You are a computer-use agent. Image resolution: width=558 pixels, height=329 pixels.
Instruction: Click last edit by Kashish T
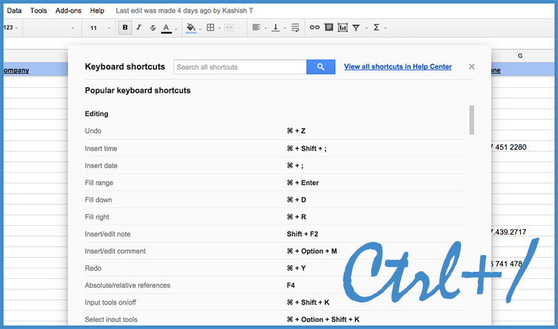(x=184, y=10)
